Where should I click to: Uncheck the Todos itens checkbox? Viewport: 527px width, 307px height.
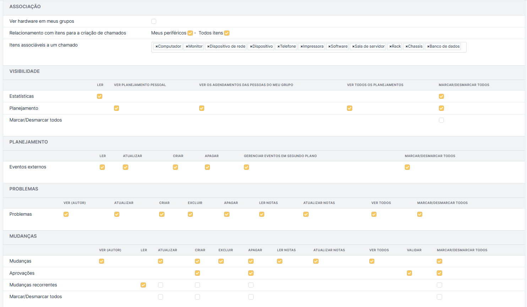(227, 33)
